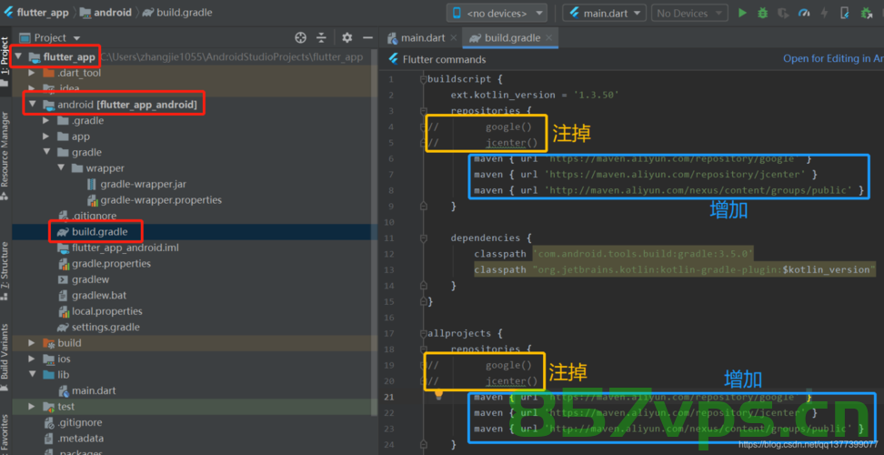Expand the test folder arrow
884x455 pixels.
click(32, 407)
